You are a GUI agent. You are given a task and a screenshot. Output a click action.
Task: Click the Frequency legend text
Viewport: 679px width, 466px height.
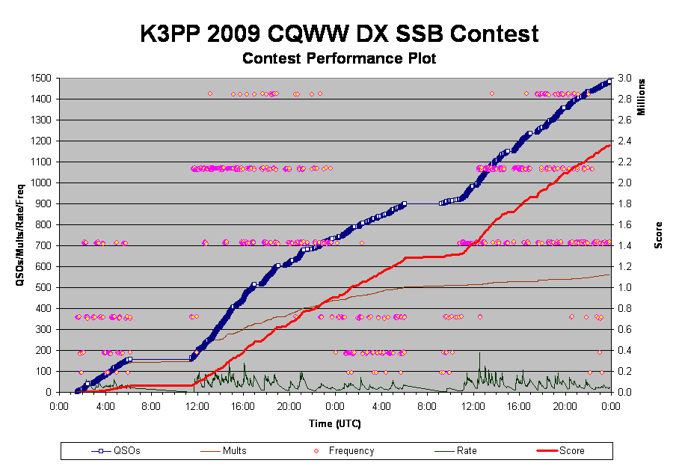click(351, 451)
